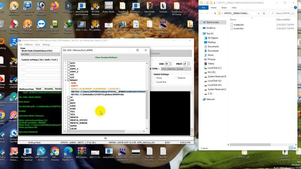The width and height of the screenshot is (301, 169).
Task: Check the GZ1 partition checkbox
Action: click(x=69, y=74)
